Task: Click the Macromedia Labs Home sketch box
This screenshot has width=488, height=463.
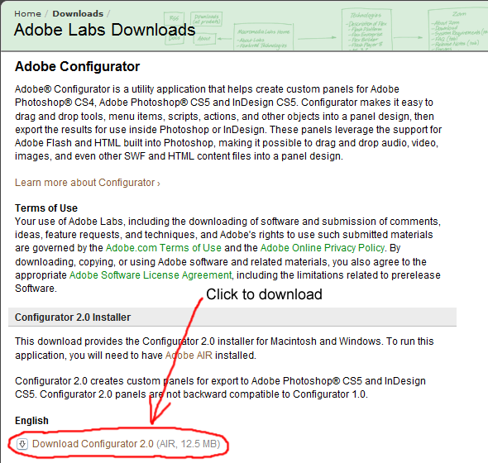Action: (x=263, y=36)
